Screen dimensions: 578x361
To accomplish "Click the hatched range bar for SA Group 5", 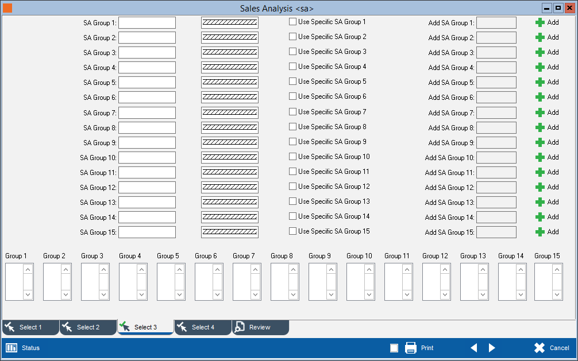I will tap(230, 82).
